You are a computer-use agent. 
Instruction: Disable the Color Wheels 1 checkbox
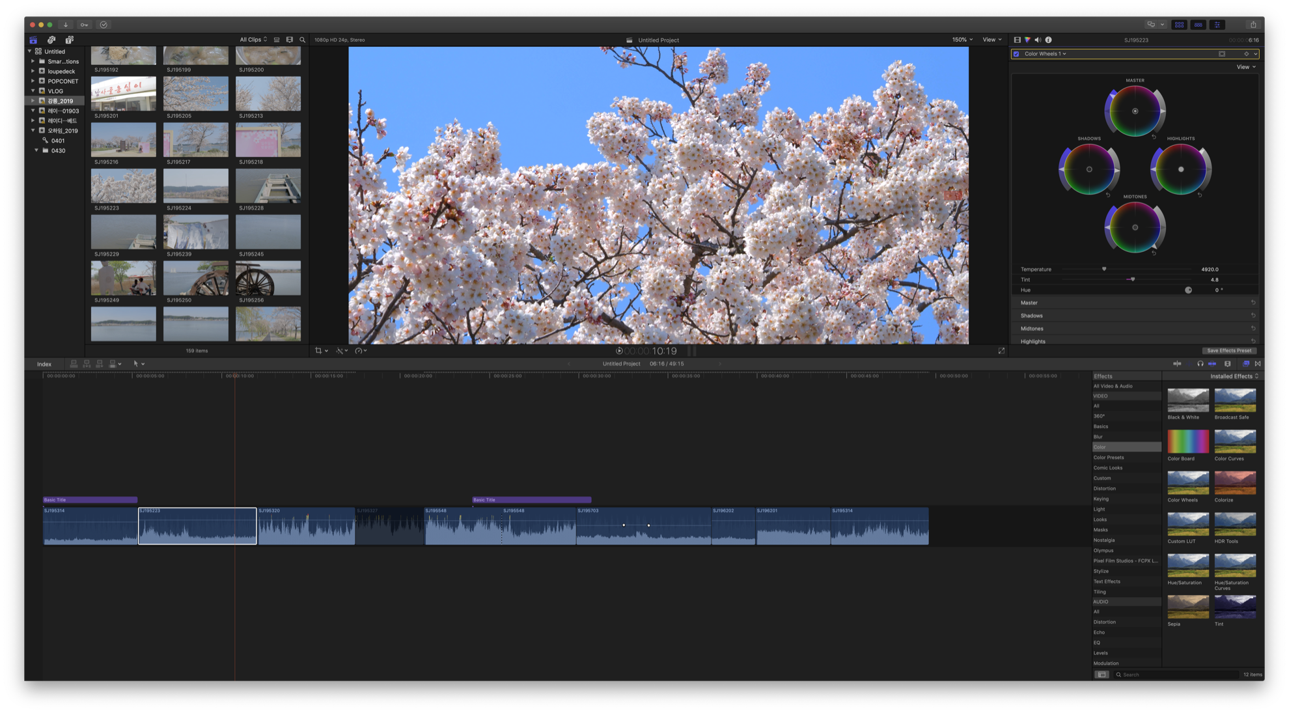[1016, 54]
